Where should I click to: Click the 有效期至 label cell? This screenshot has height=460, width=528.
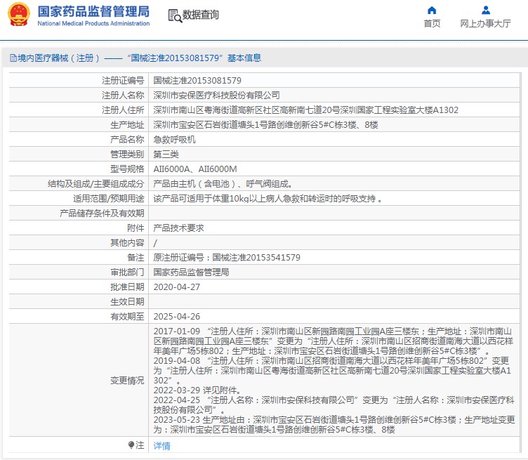pos(79,317)
